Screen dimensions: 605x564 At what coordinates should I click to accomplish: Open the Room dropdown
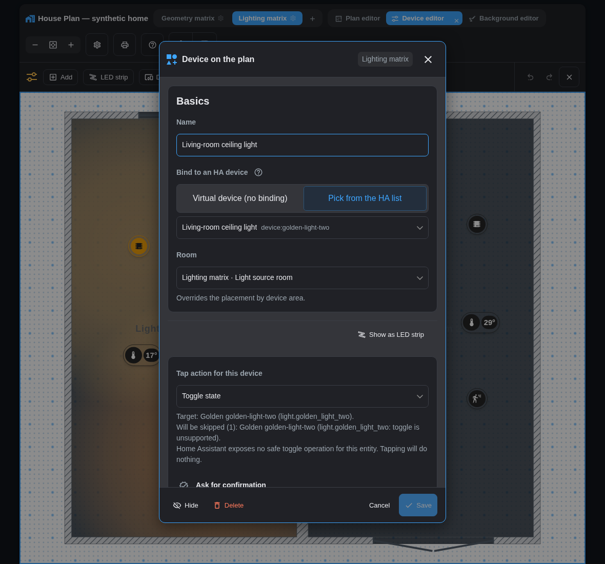[302, 278]
